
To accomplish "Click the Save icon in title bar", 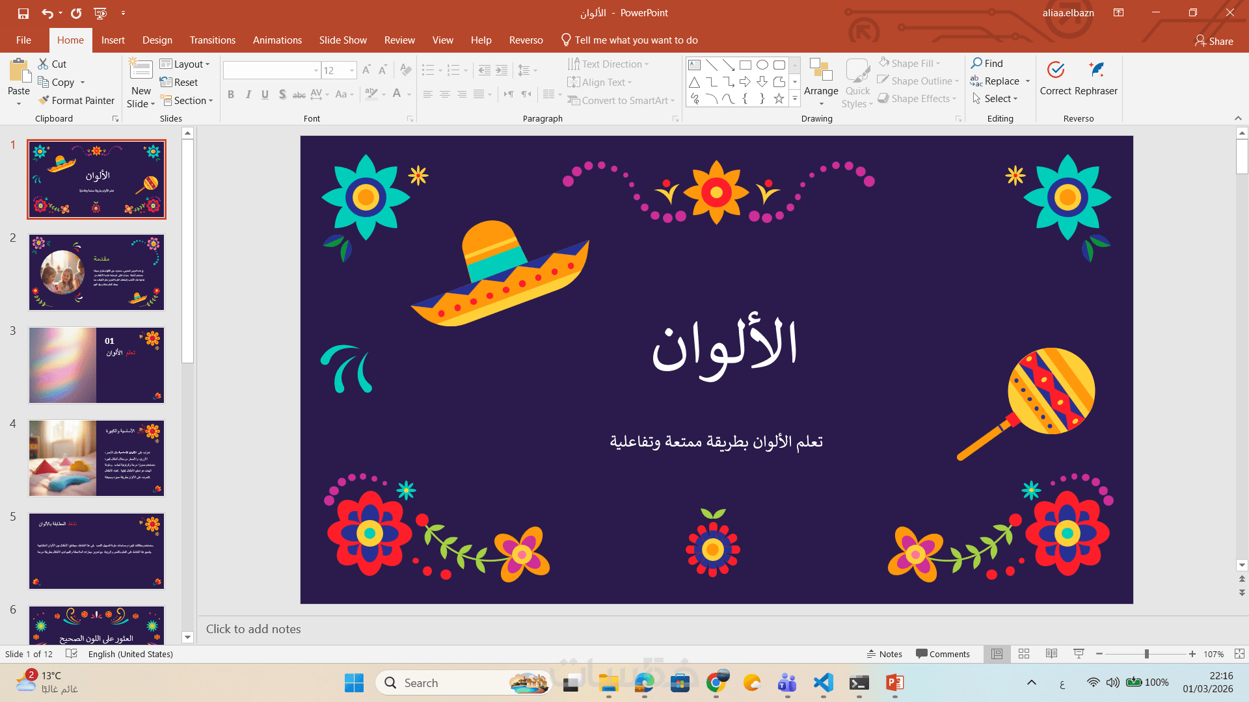I will [x=23, y=13].
